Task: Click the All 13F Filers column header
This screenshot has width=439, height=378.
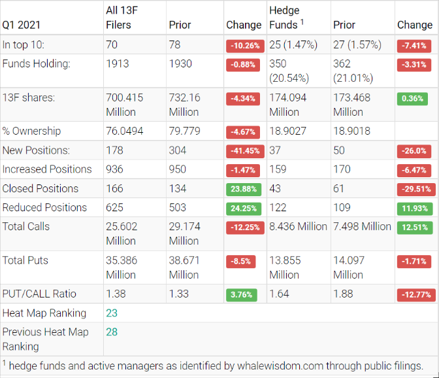Action: click(x=118, y=18)
